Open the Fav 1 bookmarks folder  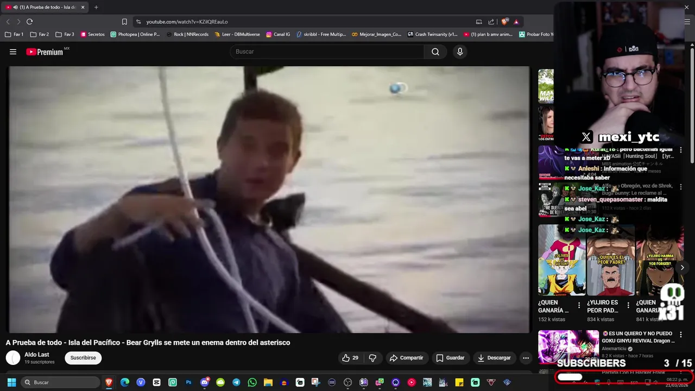pyautogui.click(x=15, y=34)
